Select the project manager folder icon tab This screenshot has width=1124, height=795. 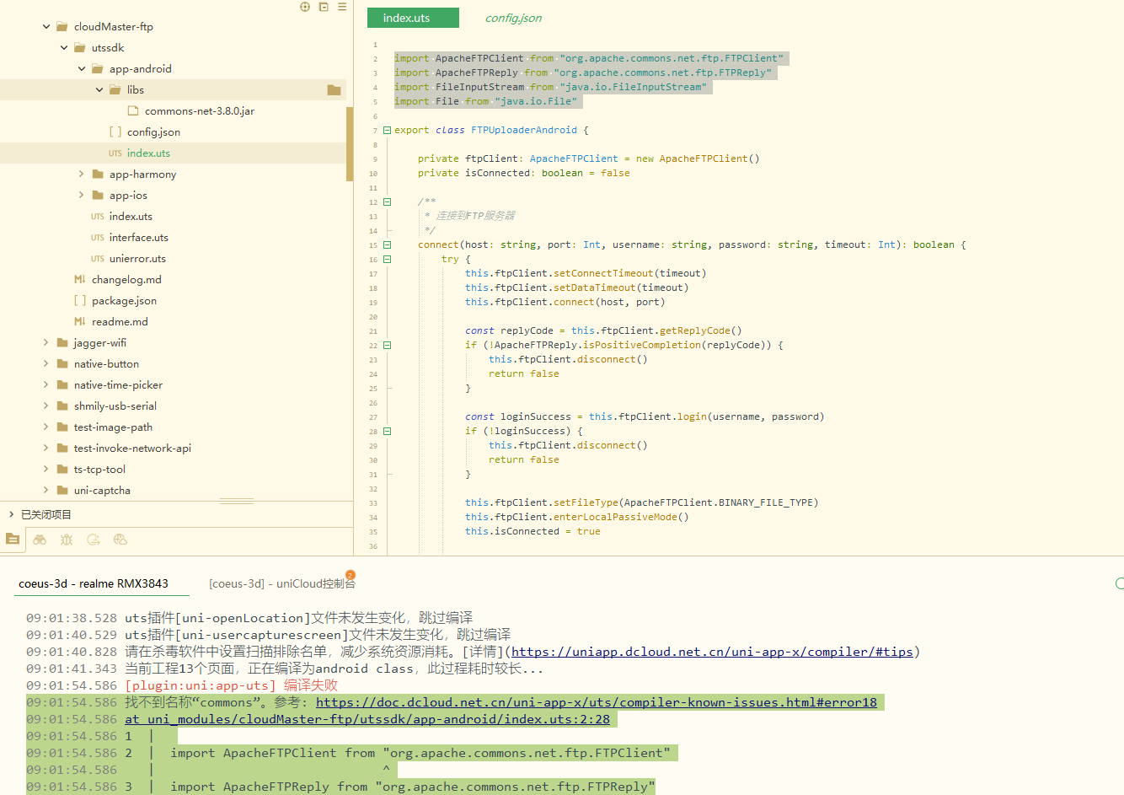point(13,540)
